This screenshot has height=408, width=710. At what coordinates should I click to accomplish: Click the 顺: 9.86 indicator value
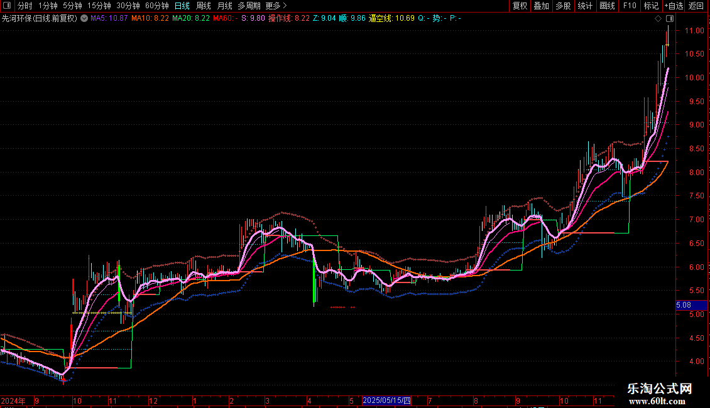[352, 19]
